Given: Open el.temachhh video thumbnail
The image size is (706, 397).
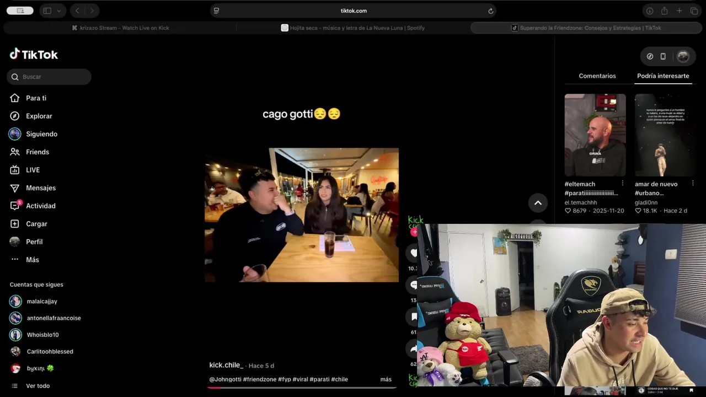Looking at the screenshot, I should 595,135.
